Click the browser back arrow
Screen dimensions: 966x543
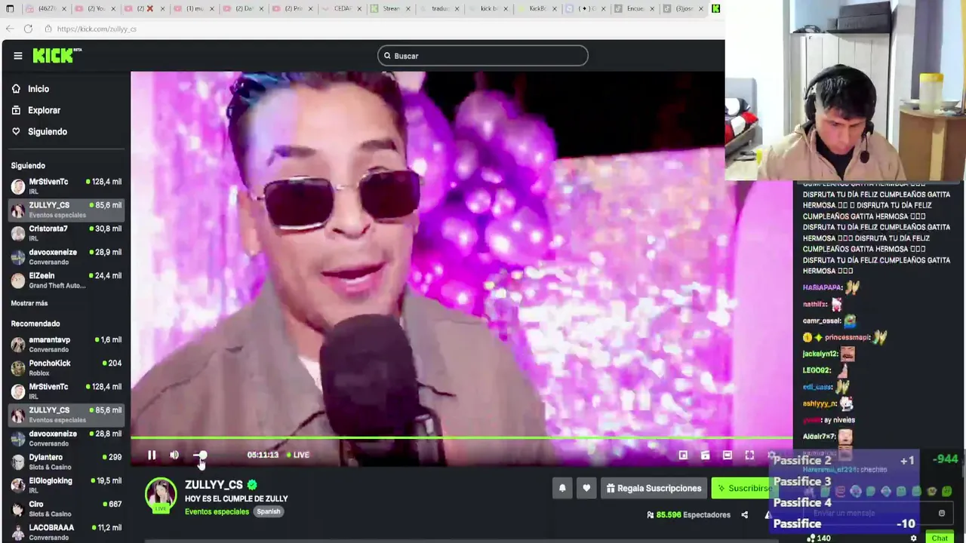click(x=9, y=29)
